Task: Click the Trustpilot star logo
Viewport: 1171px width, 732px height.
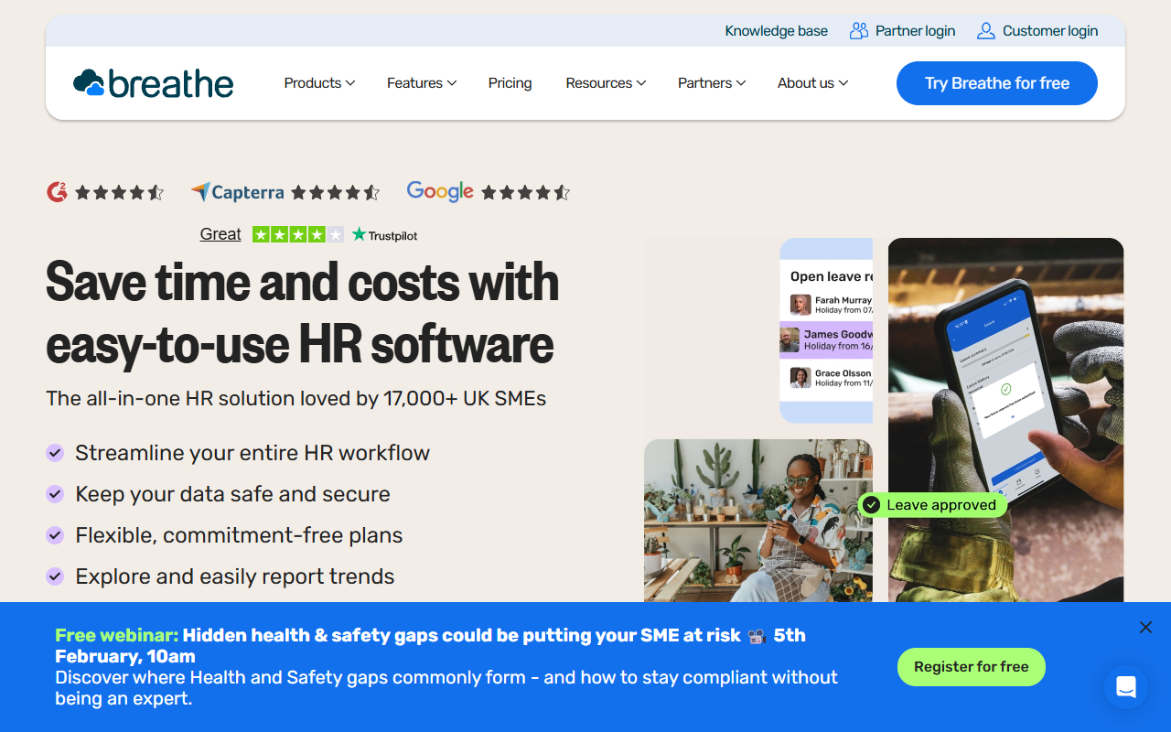Action: tap(384, 235)
